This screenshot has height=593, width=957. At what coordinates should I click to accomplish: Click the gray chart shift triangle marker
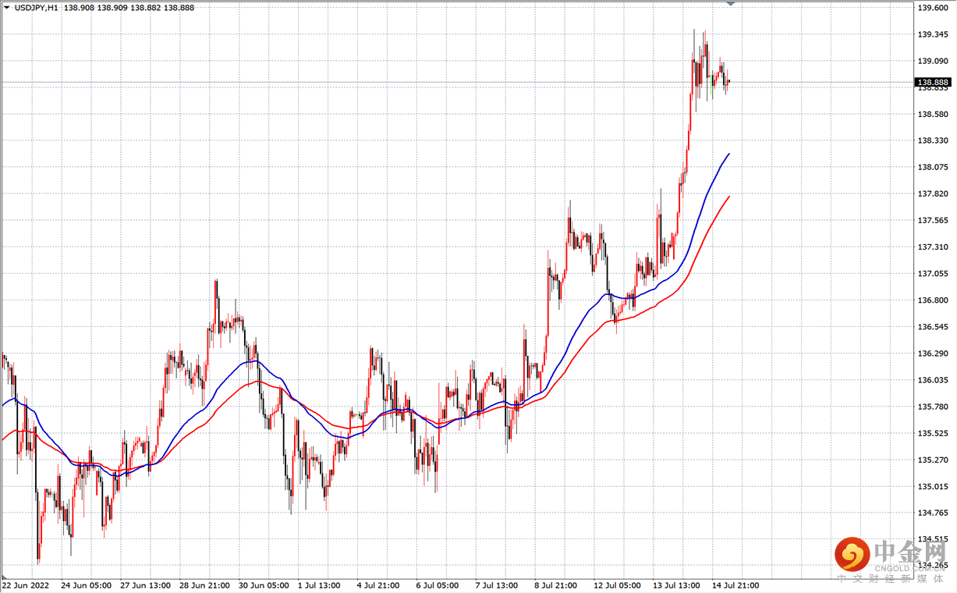[731, 3]
